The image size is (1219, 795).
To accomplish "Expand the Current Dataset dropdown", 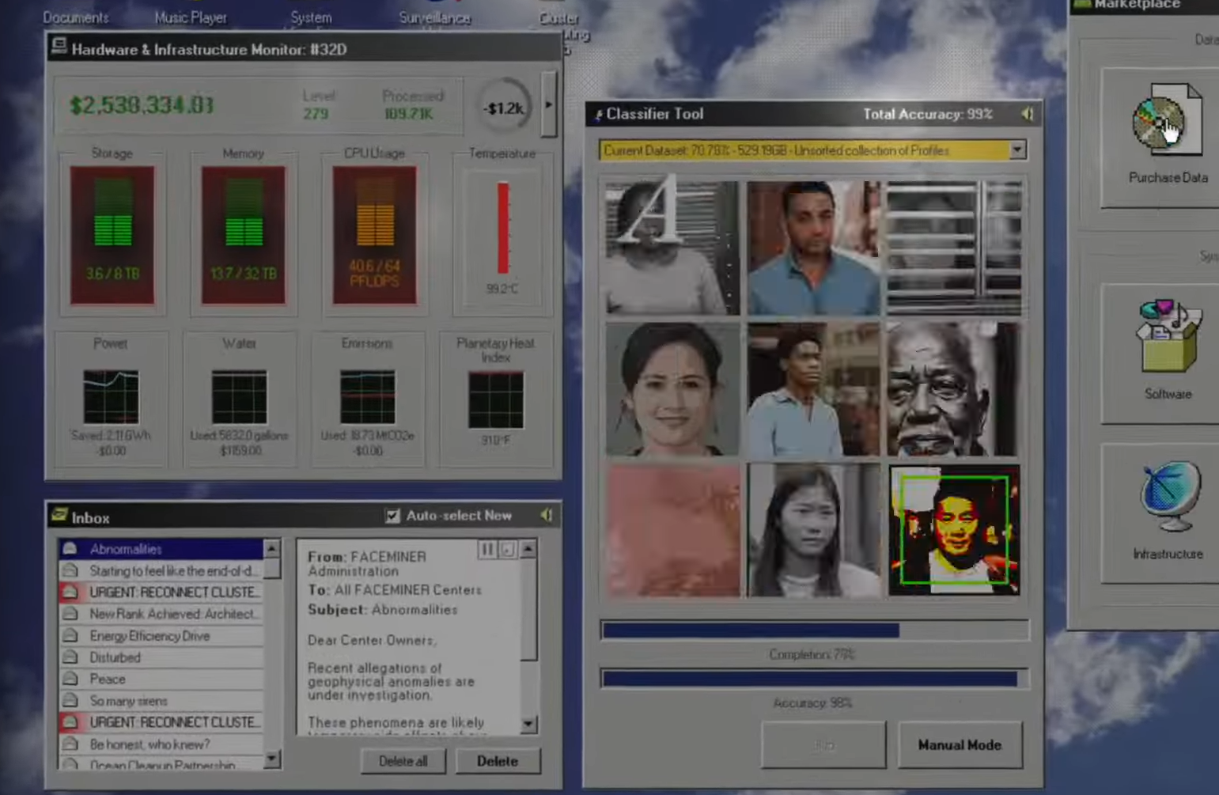I will tap(1017, 150).
